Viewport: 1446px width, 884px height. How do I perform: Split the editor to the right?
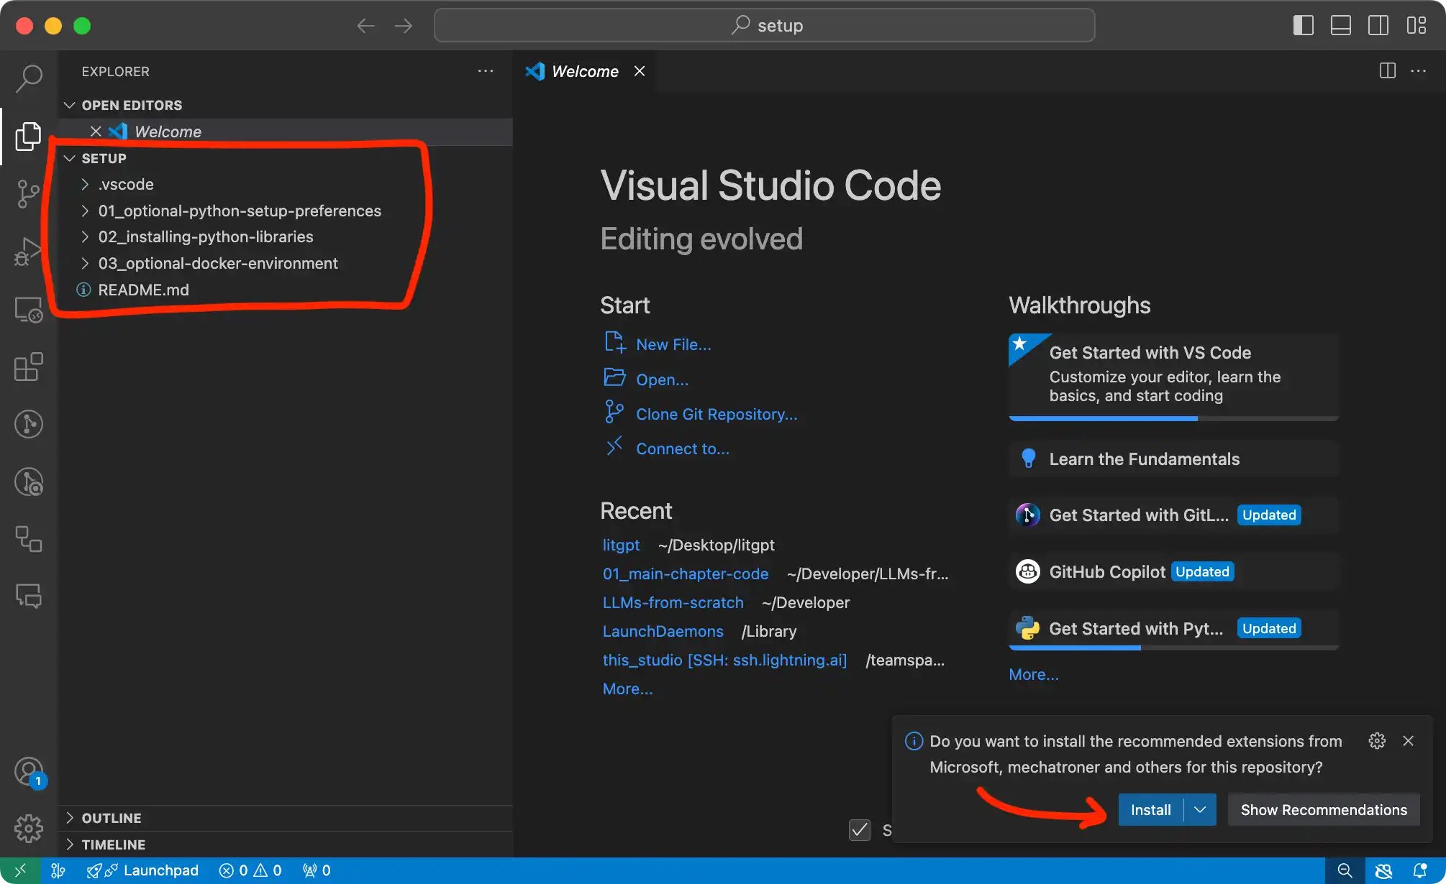tap(1388, 70)
